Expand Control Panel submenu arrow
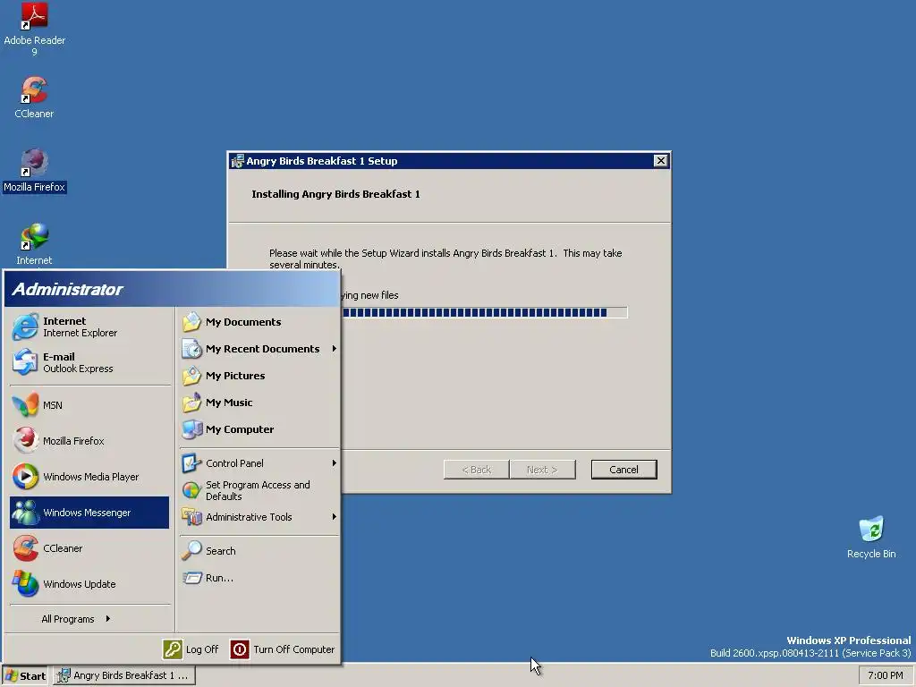This screenshot has height=687, width=916. point(335,463)
